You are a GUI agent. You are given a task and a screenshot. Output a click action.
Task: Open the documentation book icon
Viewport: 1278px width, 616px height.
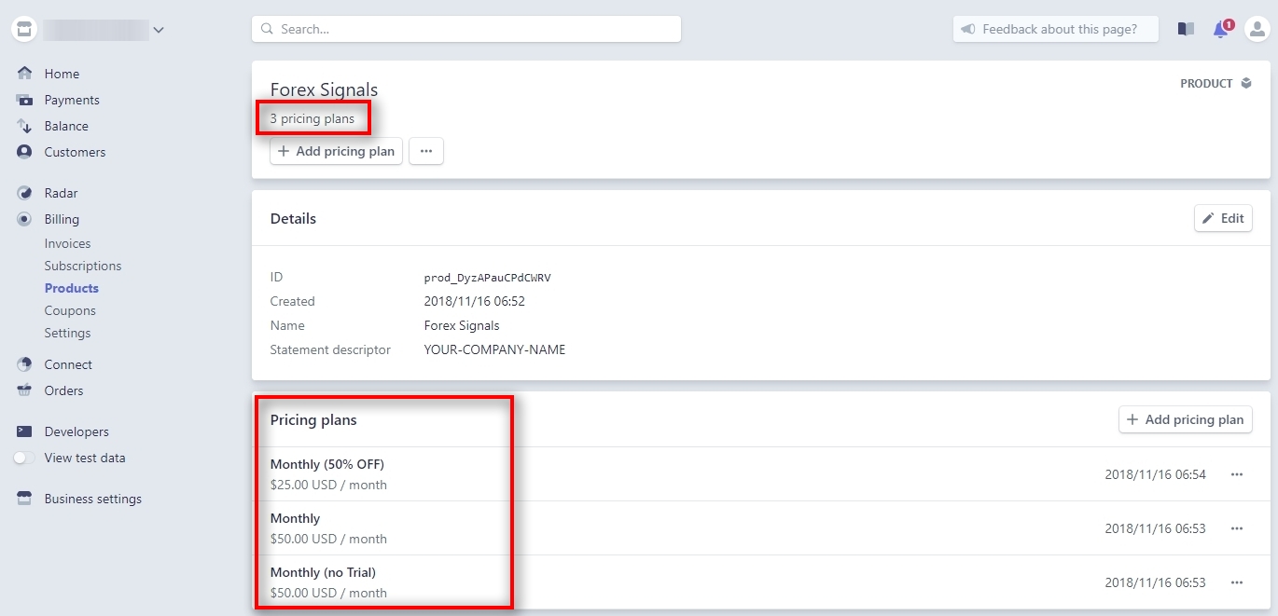point(1186,30)
